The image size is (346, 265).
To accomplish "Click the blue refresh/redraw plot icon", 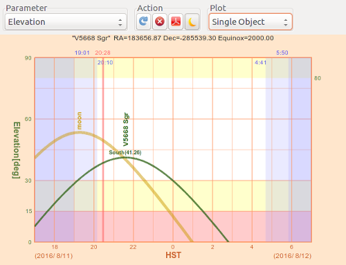I will click(x=143, y=21).
